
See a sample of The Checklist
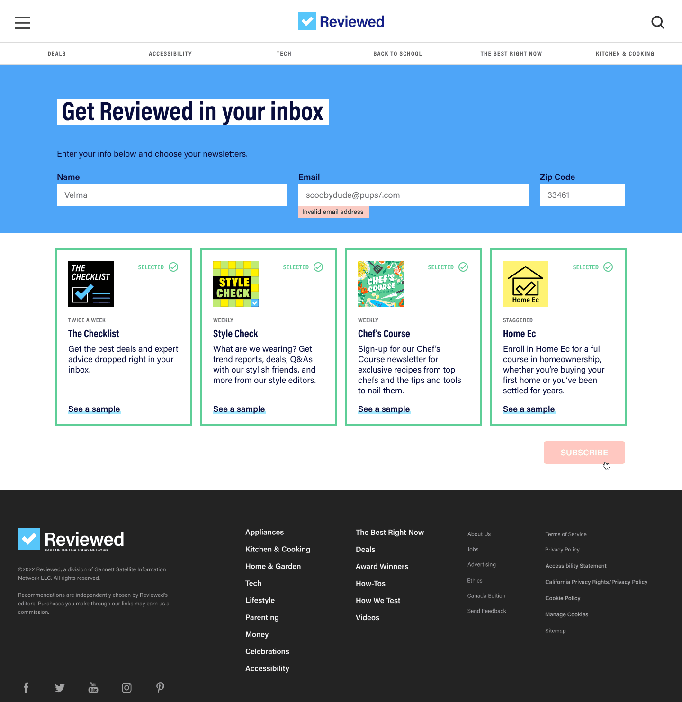click(94, 409)
